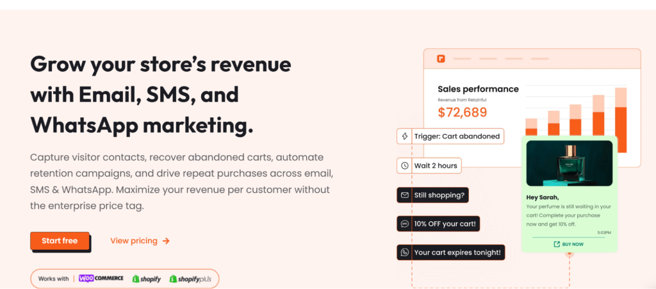This screenshot has width=656, height=289.
Task: Click the SMS bubble icon beside 10% OFF
Action: click(x=405, y=224)
